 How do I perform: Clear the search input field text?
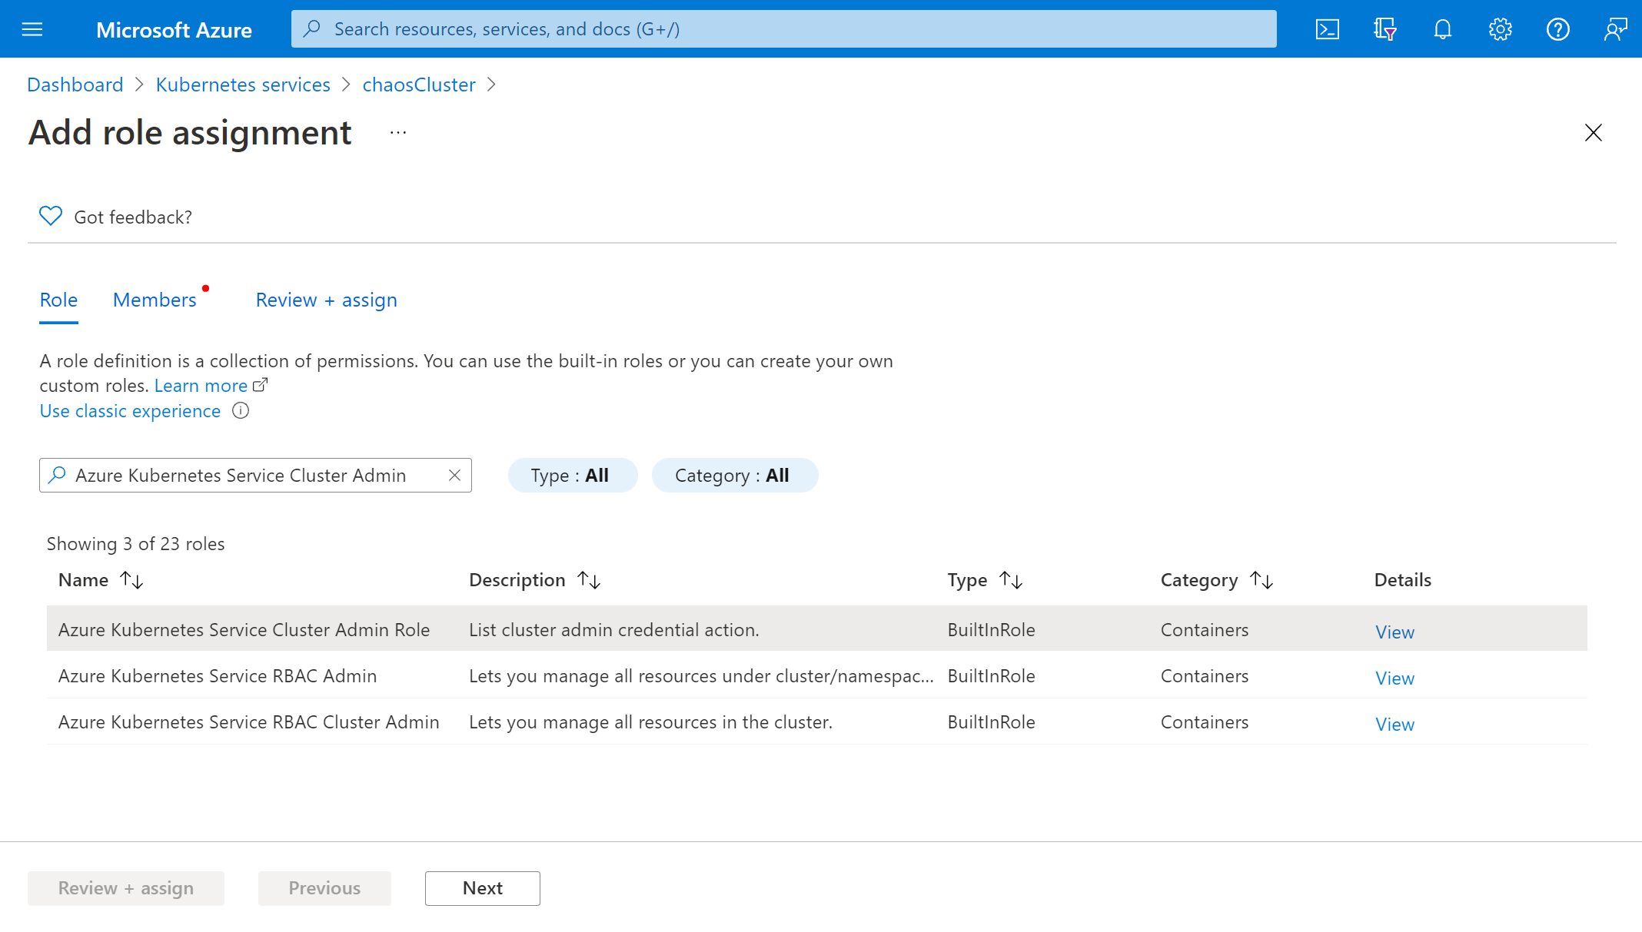point(456,475)
